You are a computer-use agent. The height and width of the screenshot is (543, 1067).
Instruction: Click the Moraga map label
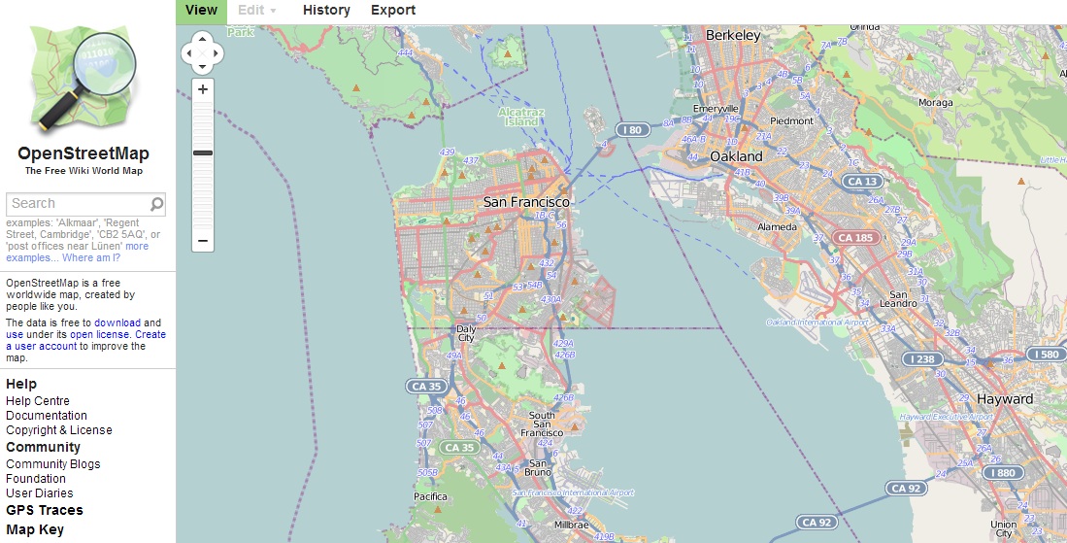point(936,103)
